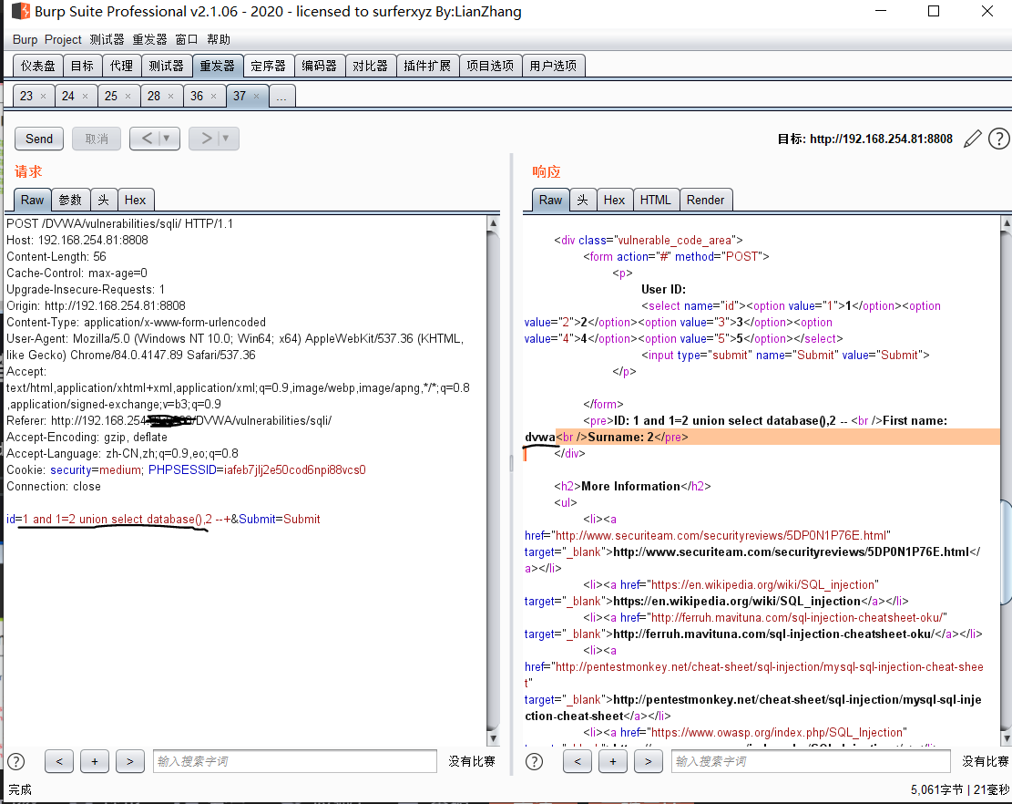Click the highlighted Surname: 2 response line
Screen dimensions: 1012x804
click(x=762, y=438)
